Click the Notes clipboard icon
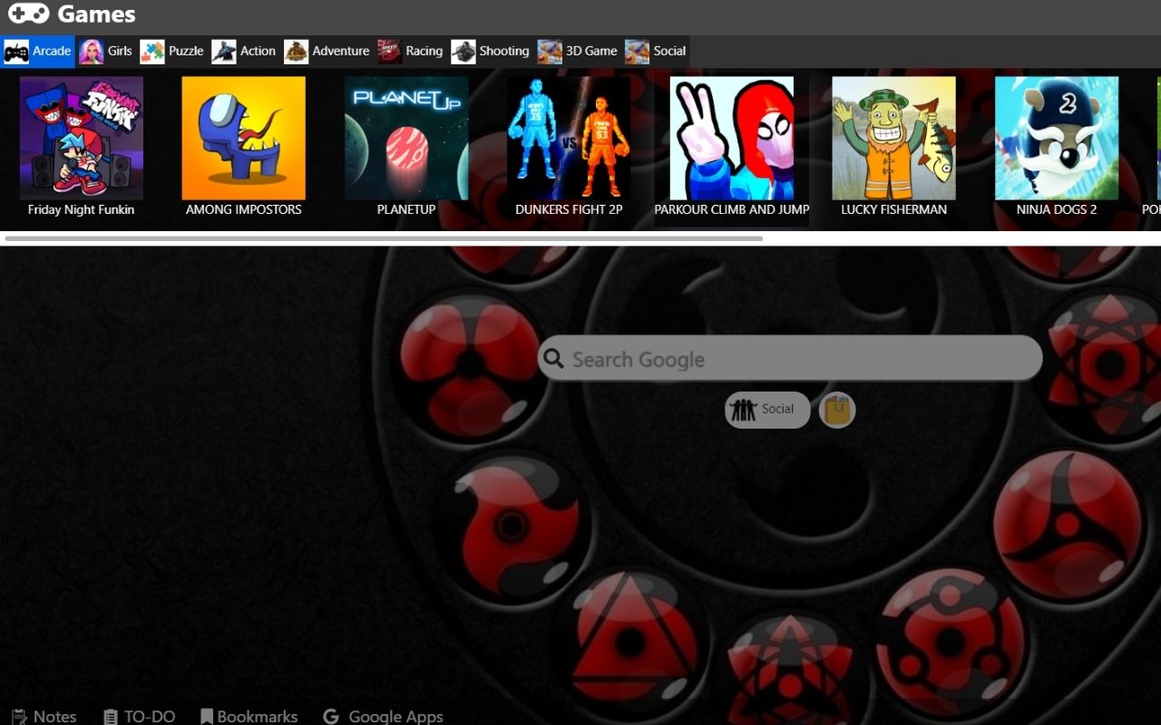The height and width of the screenshot is (725, 1161). (18, 716)
